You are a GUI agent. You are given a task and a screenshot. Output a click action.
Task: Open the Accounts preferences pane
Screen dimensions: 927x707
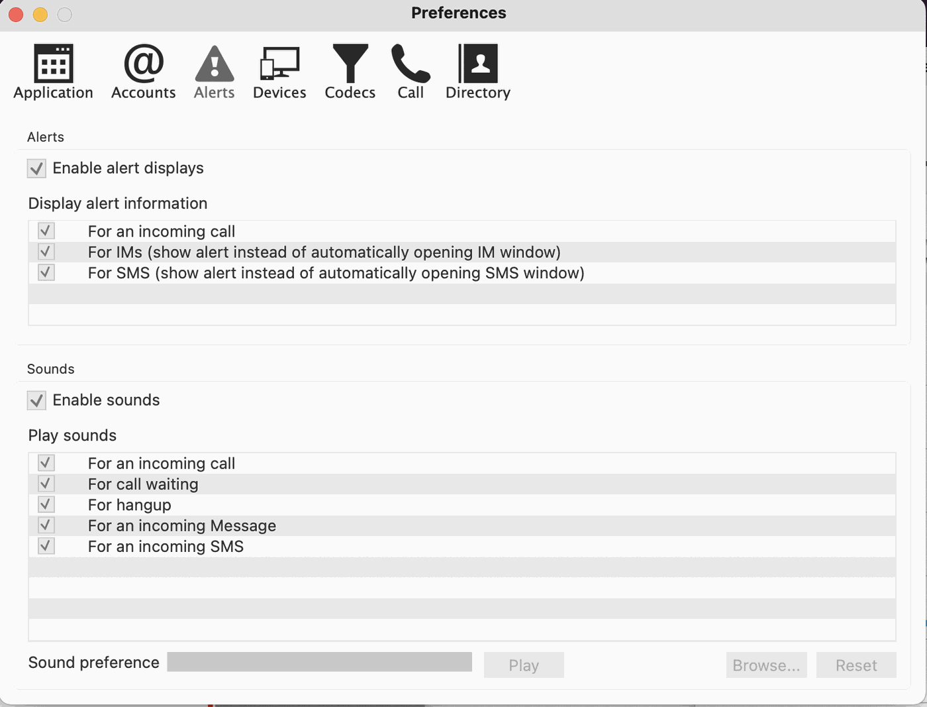tap(144, 72)
